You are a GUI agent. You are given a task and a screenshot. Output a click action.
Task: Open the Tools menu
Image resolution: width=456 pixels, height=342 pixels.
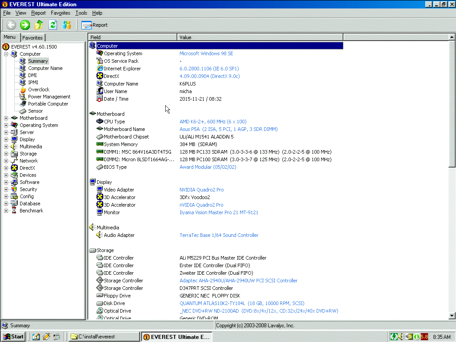tap(81, 13)
